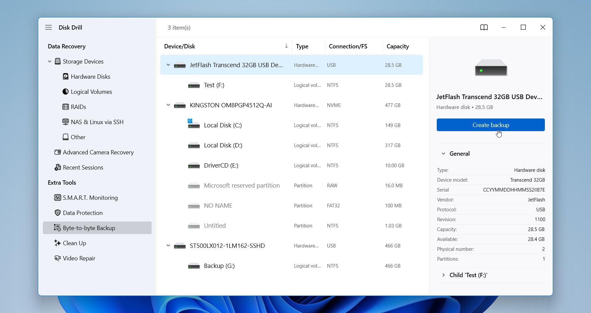Open Logical Volumes view
This screenshot has height=313, width=591.
tap(91, 91)
